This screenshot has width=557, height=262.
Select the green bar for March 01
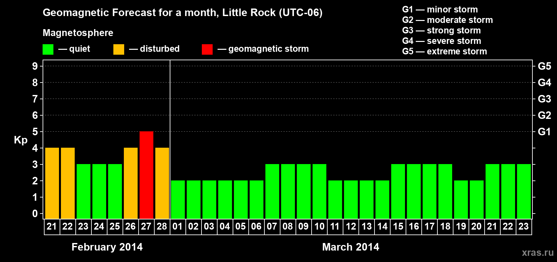(x=178, y=199)
